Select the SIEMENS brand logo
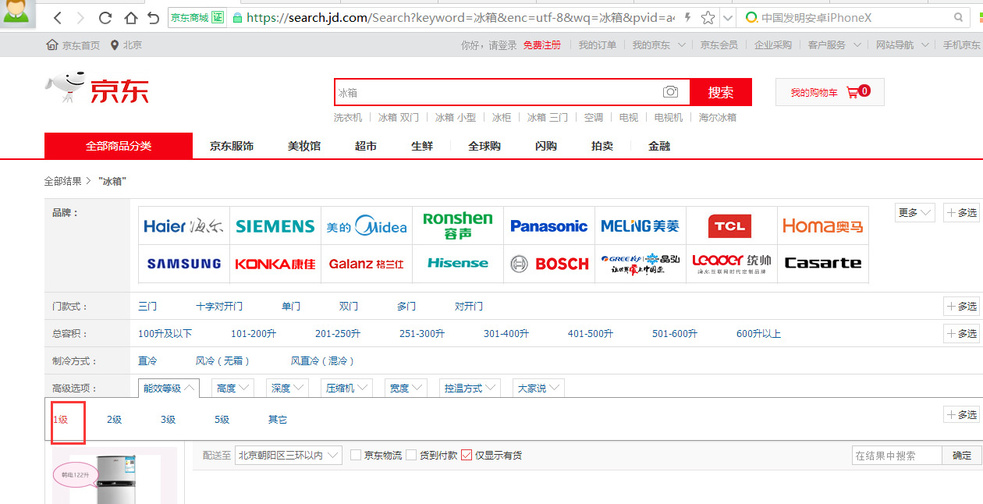983x504 pixels. point(275,226)
